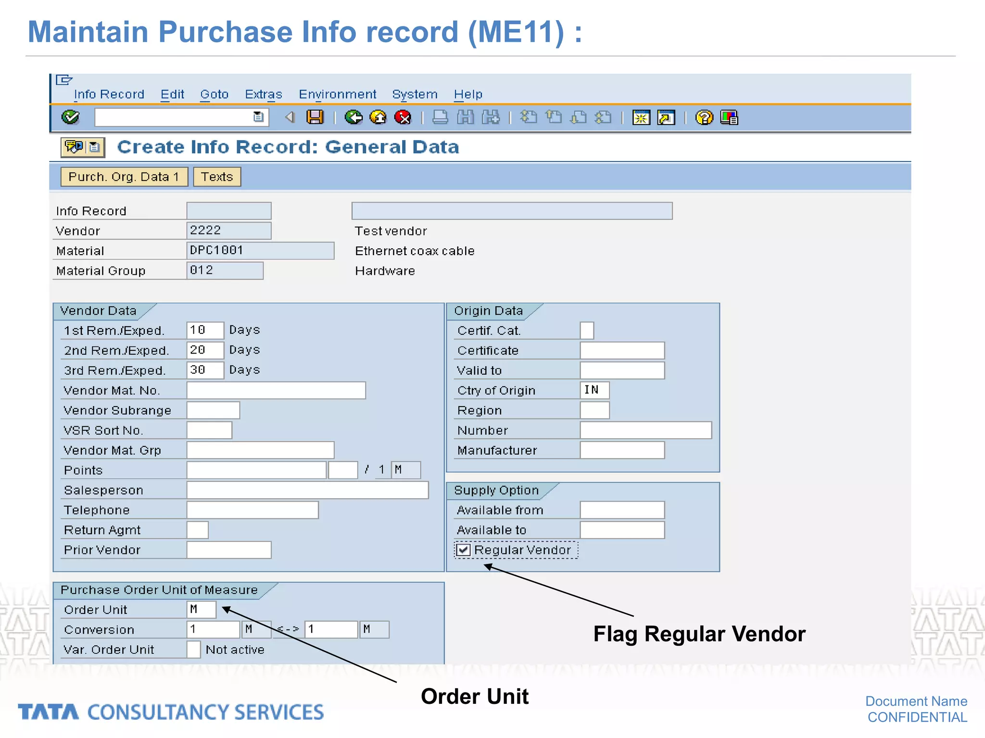Click the First Page icon

(529, 117)
